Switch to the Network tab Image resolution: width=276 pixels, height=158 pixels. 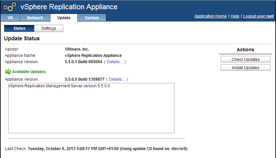(x=35, y=18)
